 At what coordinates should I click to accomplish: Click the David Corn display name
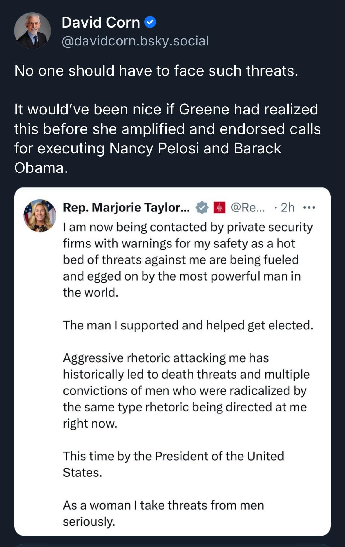pyautogui.click(x=101, y=22)
